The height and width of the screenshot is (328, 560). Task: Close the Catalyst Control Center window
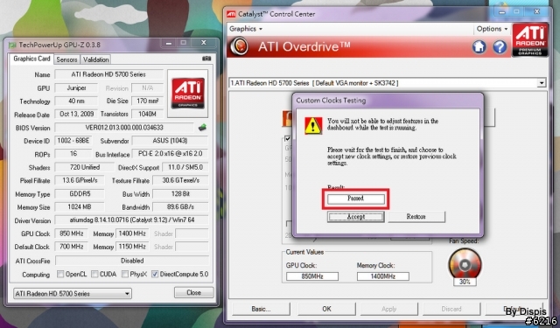tap(536, 12)
